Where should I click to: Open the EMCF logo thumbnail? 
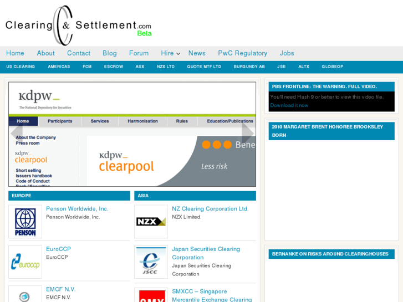pos(25,294)
